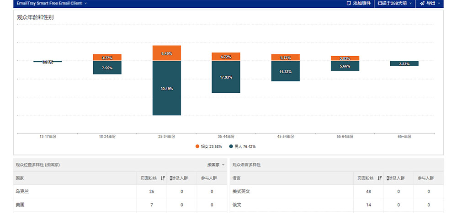Click 涉及人群 column icon in language table
Screen dimensions: 457x213
pyautogui.click(x=388, y=178)
